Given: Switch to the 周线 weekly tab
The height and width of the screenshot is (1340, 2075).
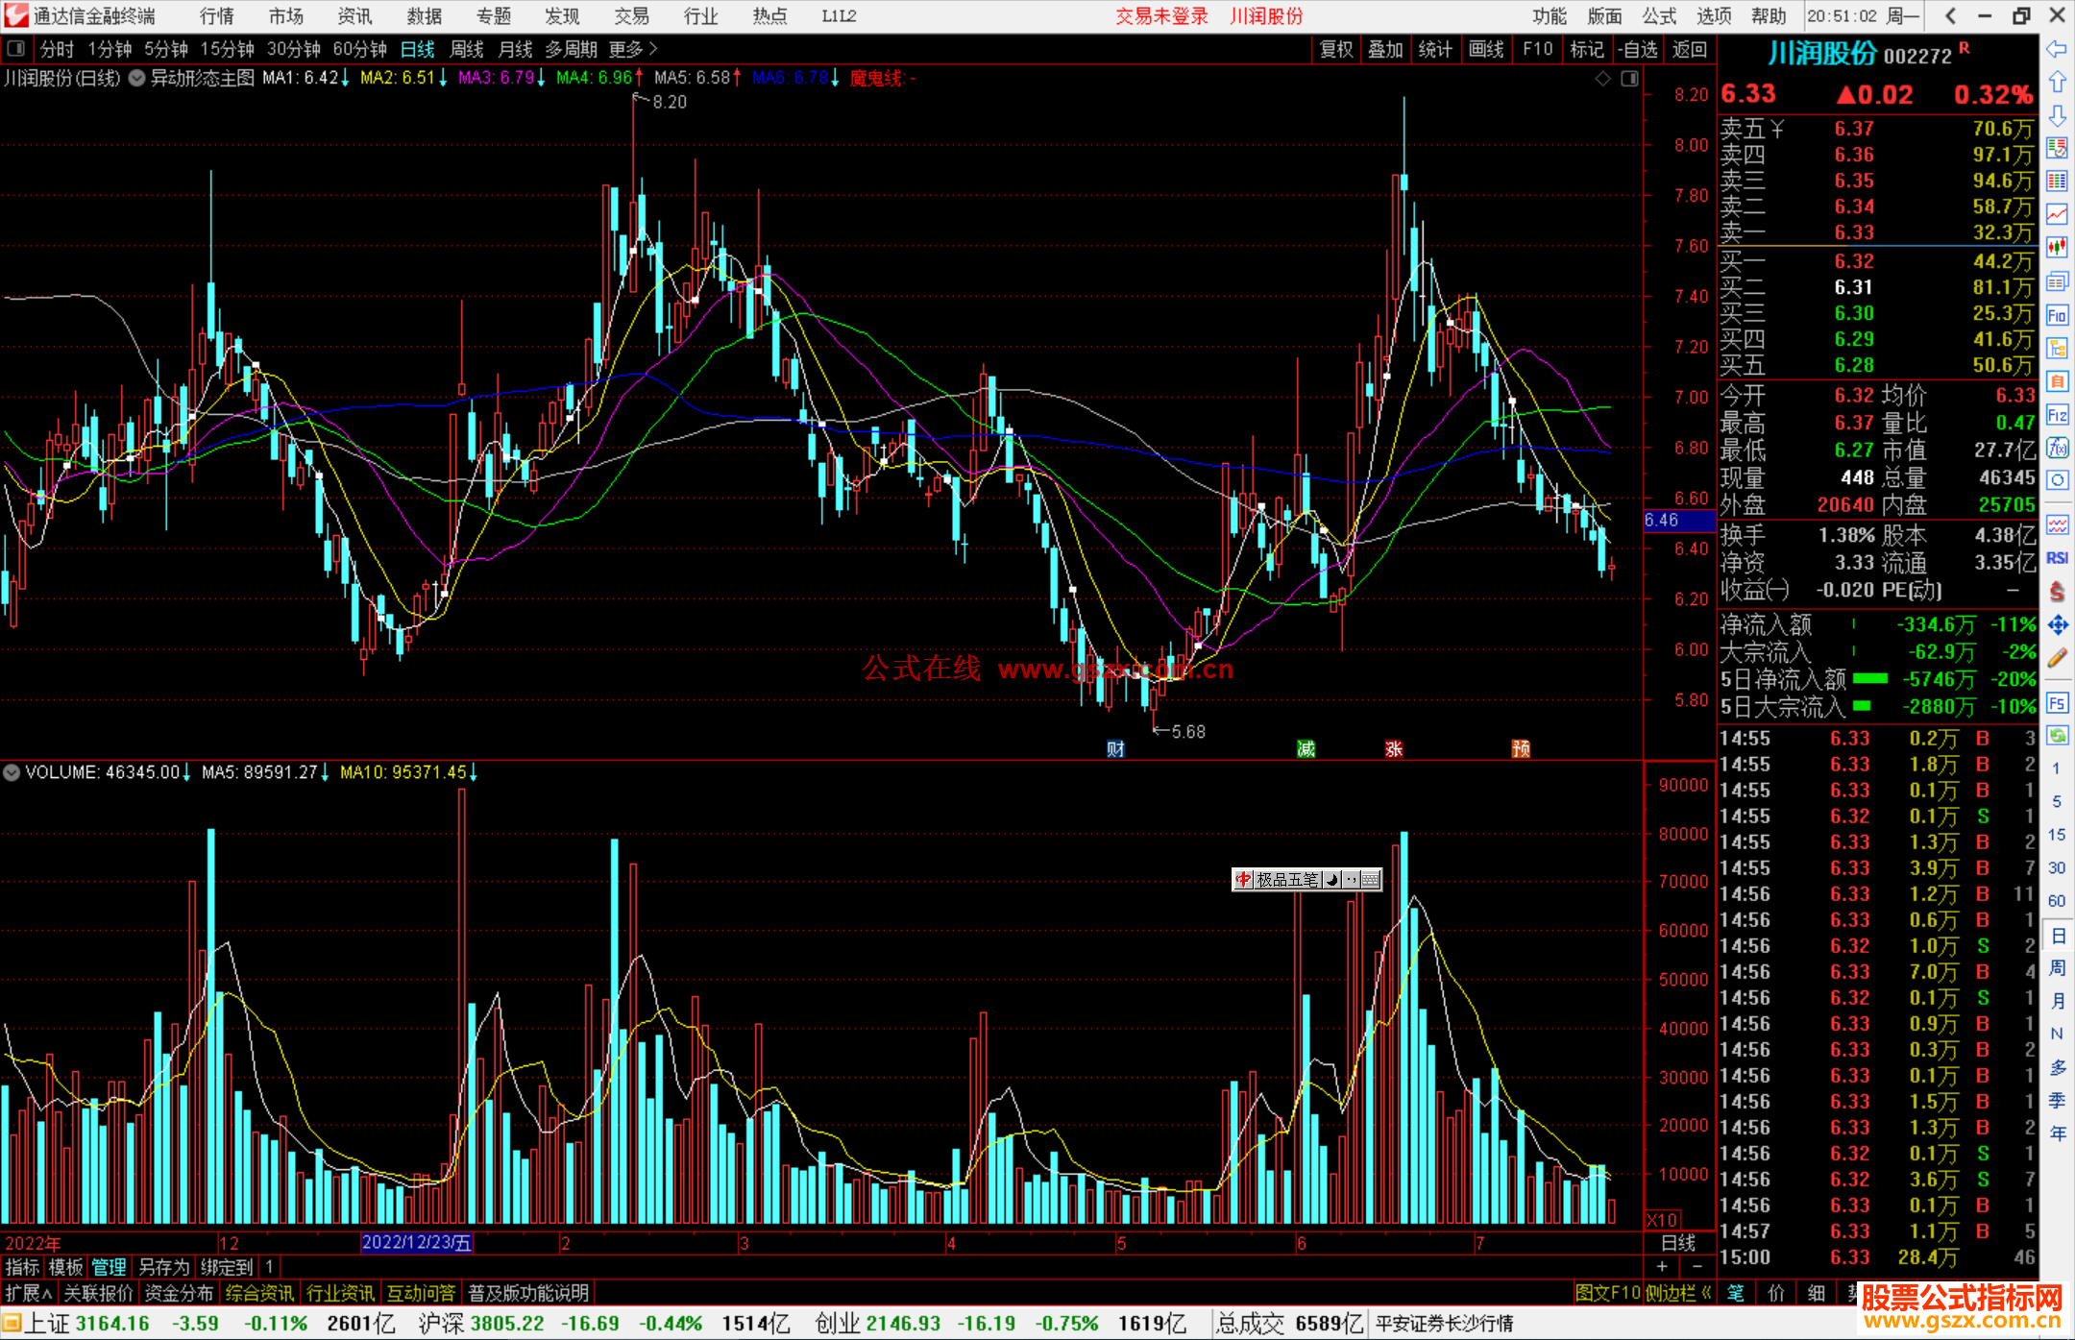Looking at the screenshot, I should pos(467,49).
